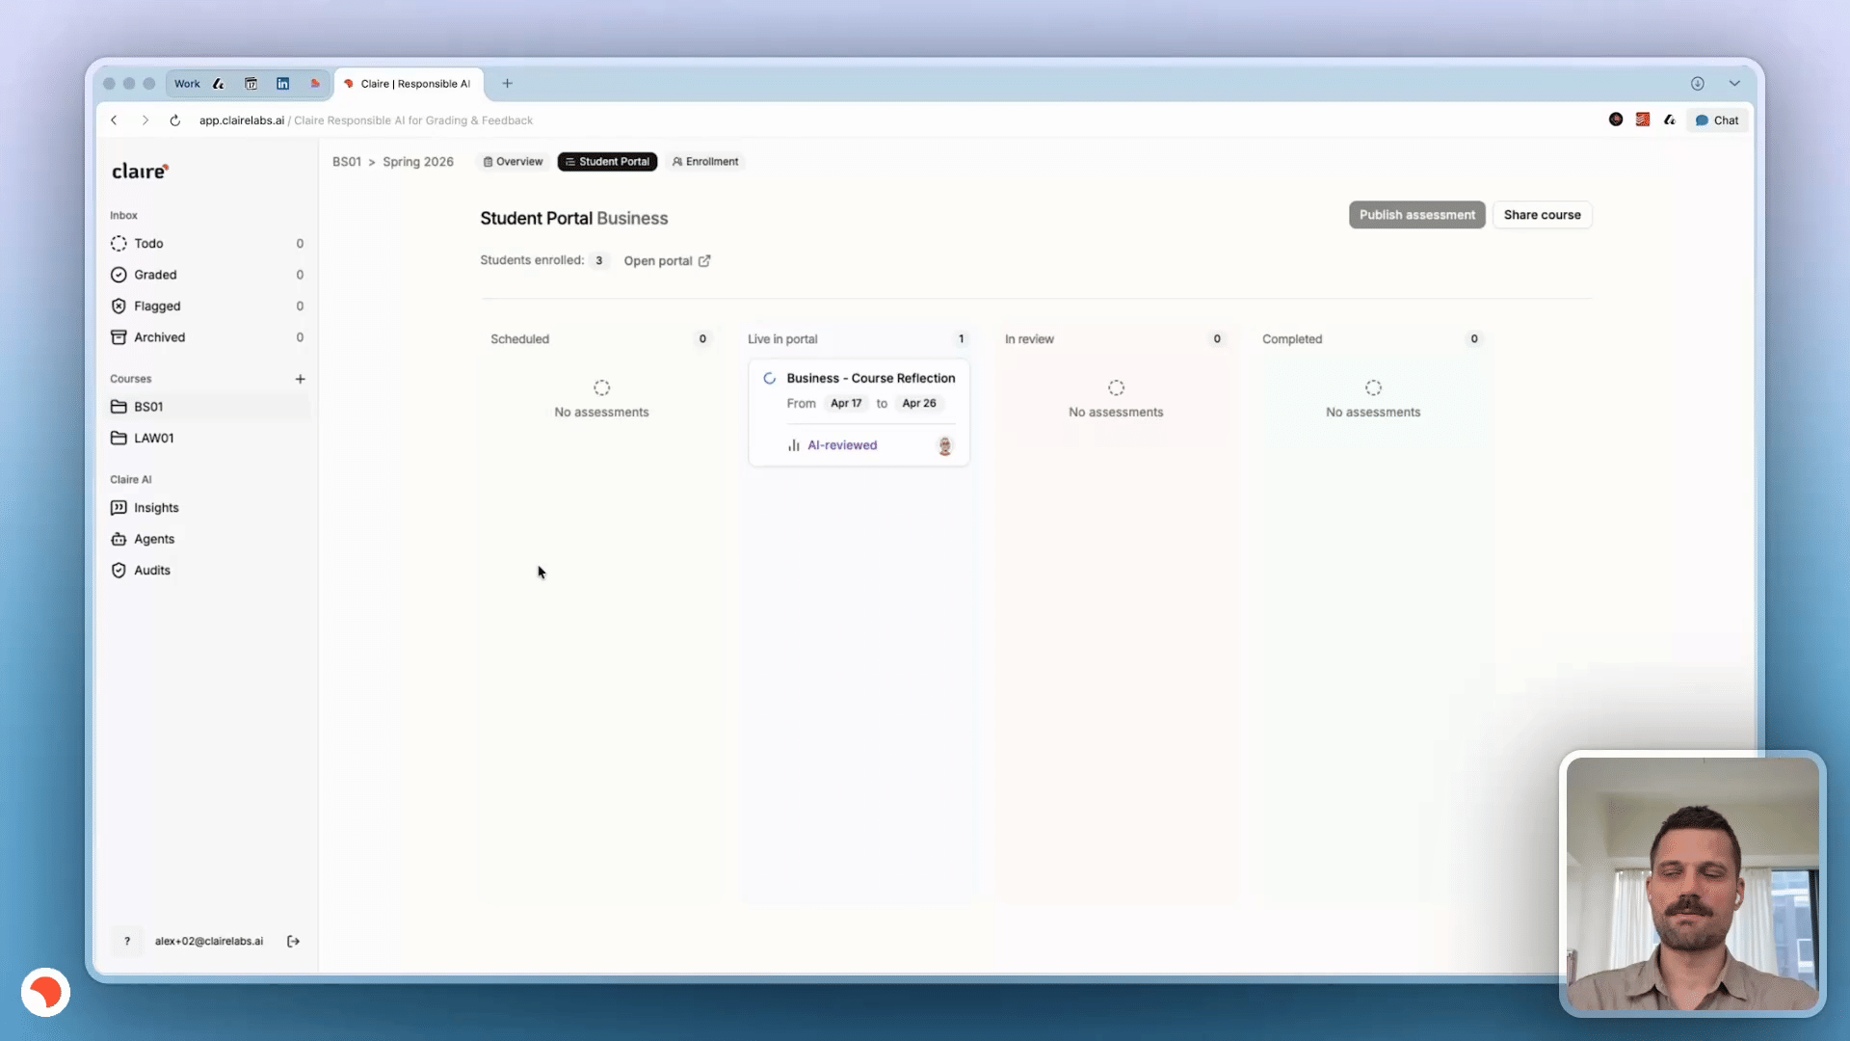Select the BS01 course folder
Screen dimensions: 1850x1041
[148, 407]
